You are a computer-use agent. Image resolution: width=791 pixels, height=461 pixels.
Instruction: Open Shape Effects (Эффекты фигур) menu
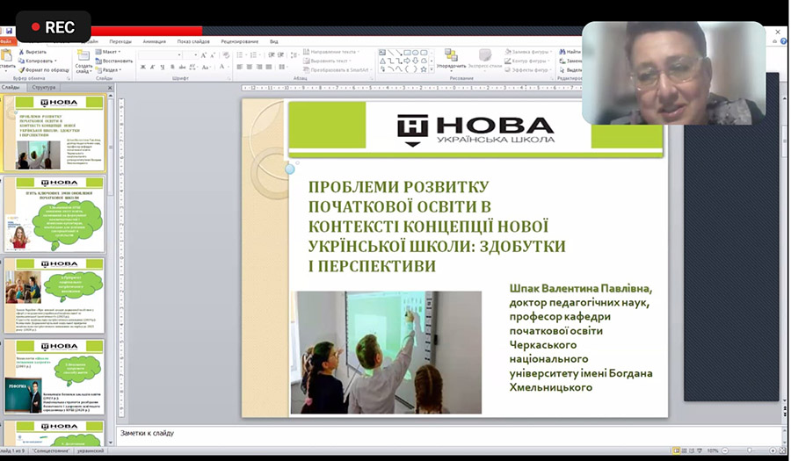[527, 69]
